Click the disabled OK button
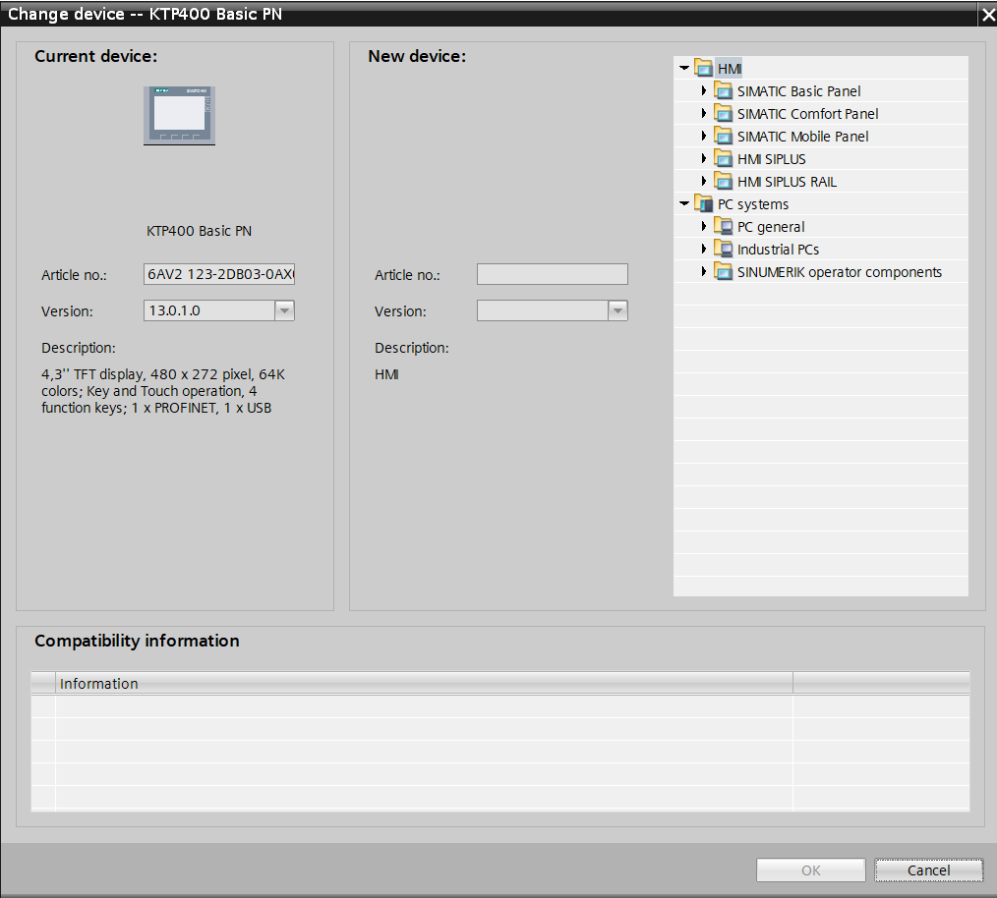 [811, 870]
